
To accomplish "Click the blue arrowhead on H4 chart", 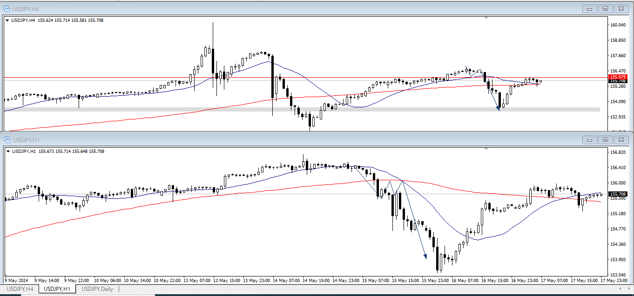I will point(498,109).
